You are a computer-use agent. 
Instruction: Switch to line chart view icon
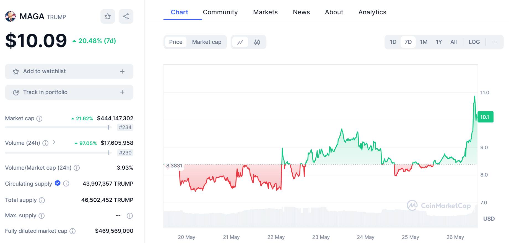point(240,42)
